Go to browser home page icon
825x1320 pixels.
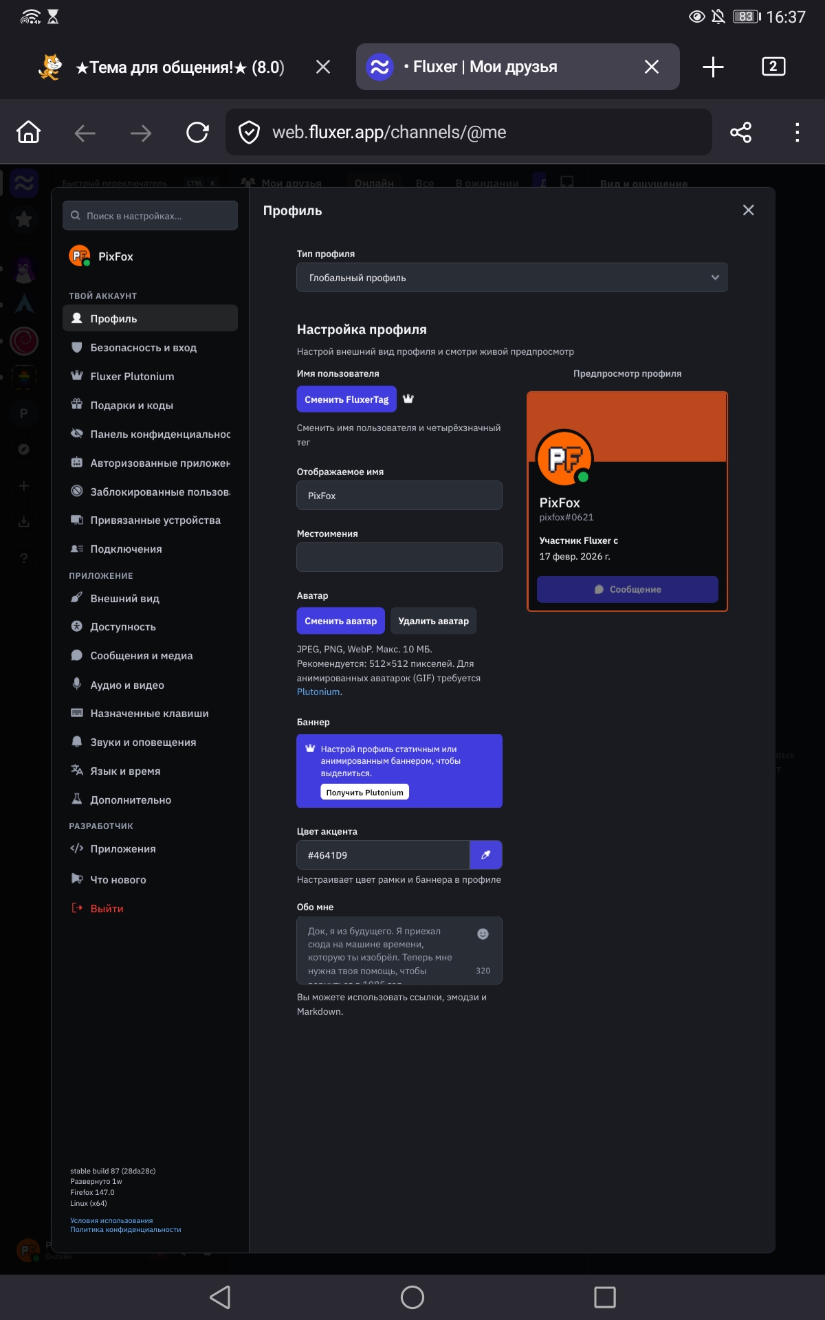[29, 133]
